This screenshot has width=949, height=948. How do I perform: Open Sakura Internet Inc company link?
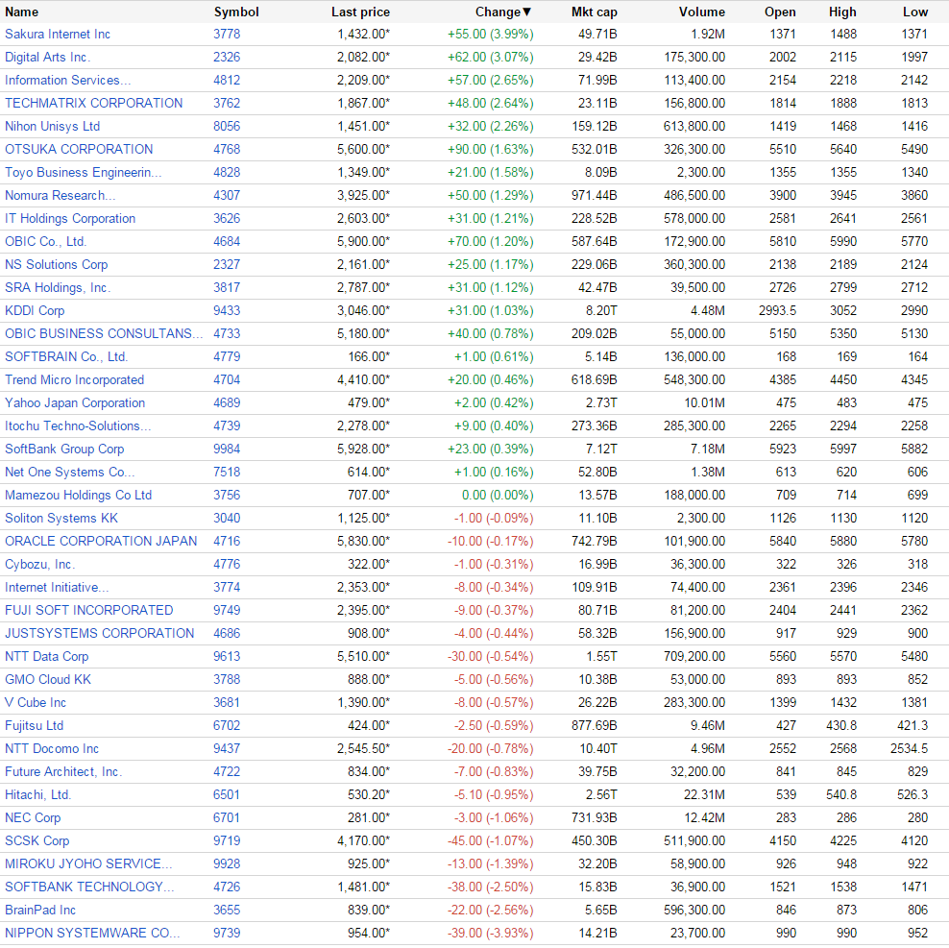coord(58,35)
